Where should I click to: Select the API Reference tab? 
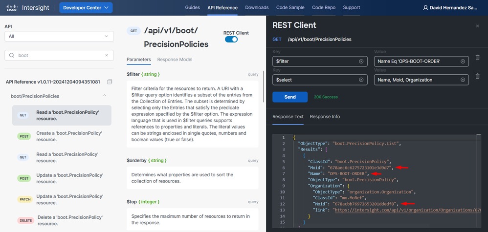(222, 8)
